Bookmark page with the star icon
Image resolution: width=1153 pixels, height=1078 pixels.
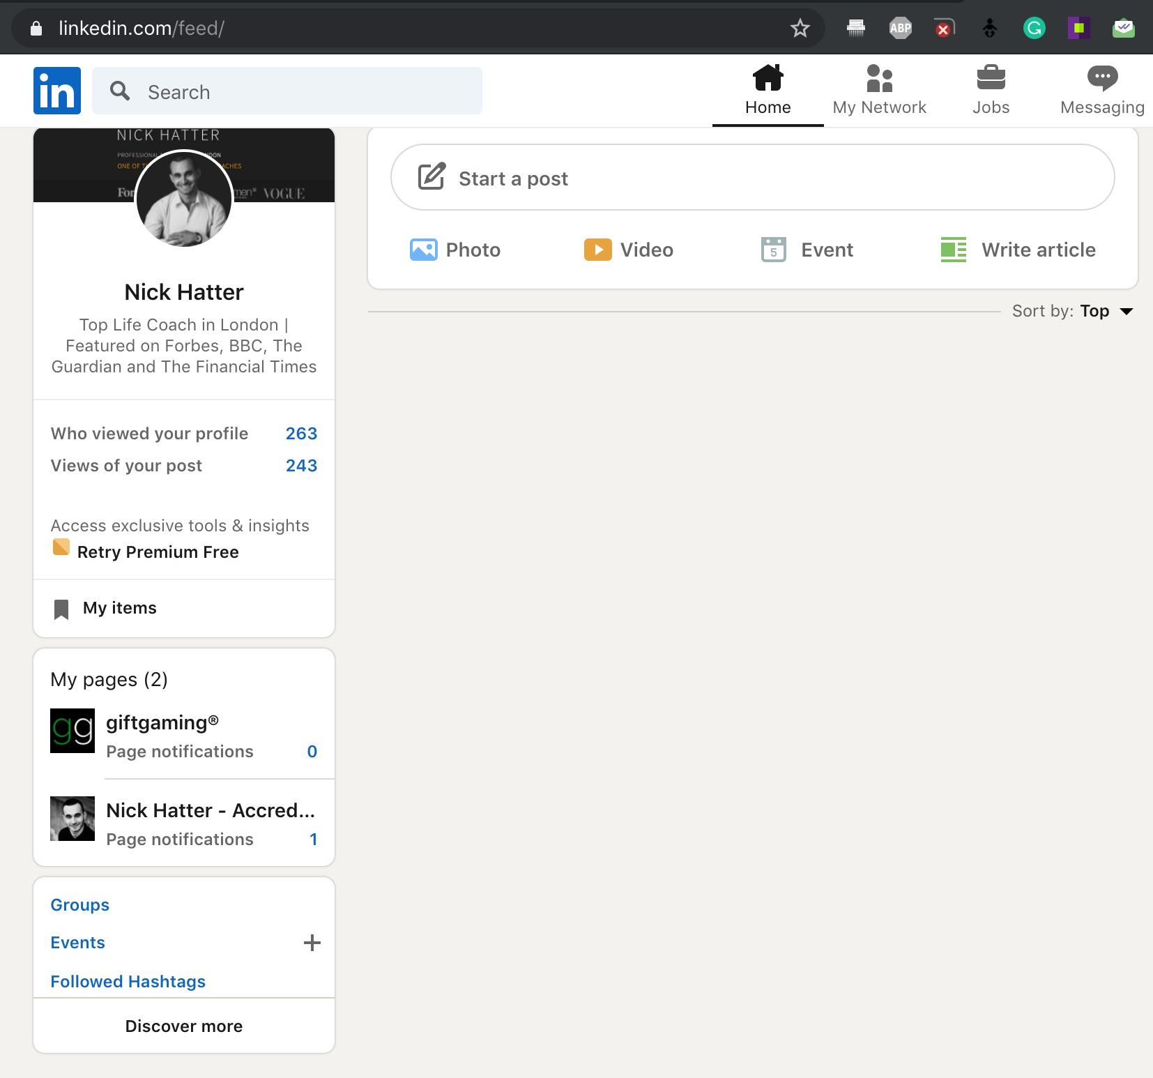click(x=800, y=28)
